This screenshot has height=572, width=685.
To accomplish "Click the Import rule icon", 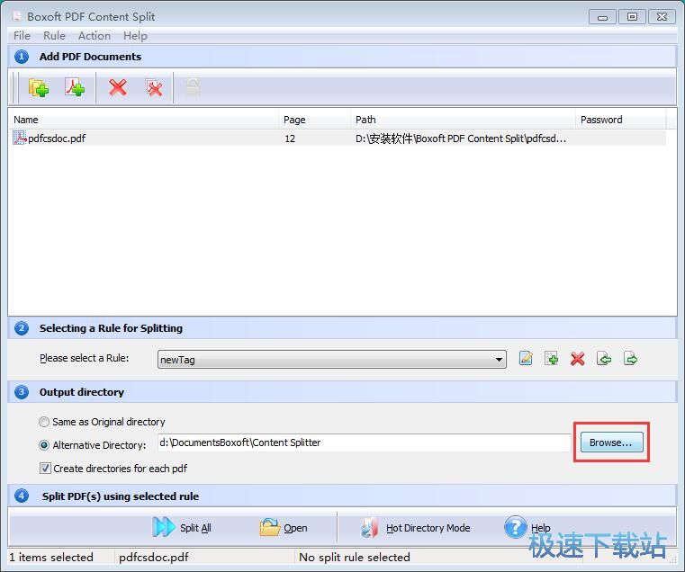I will (604, 359).
